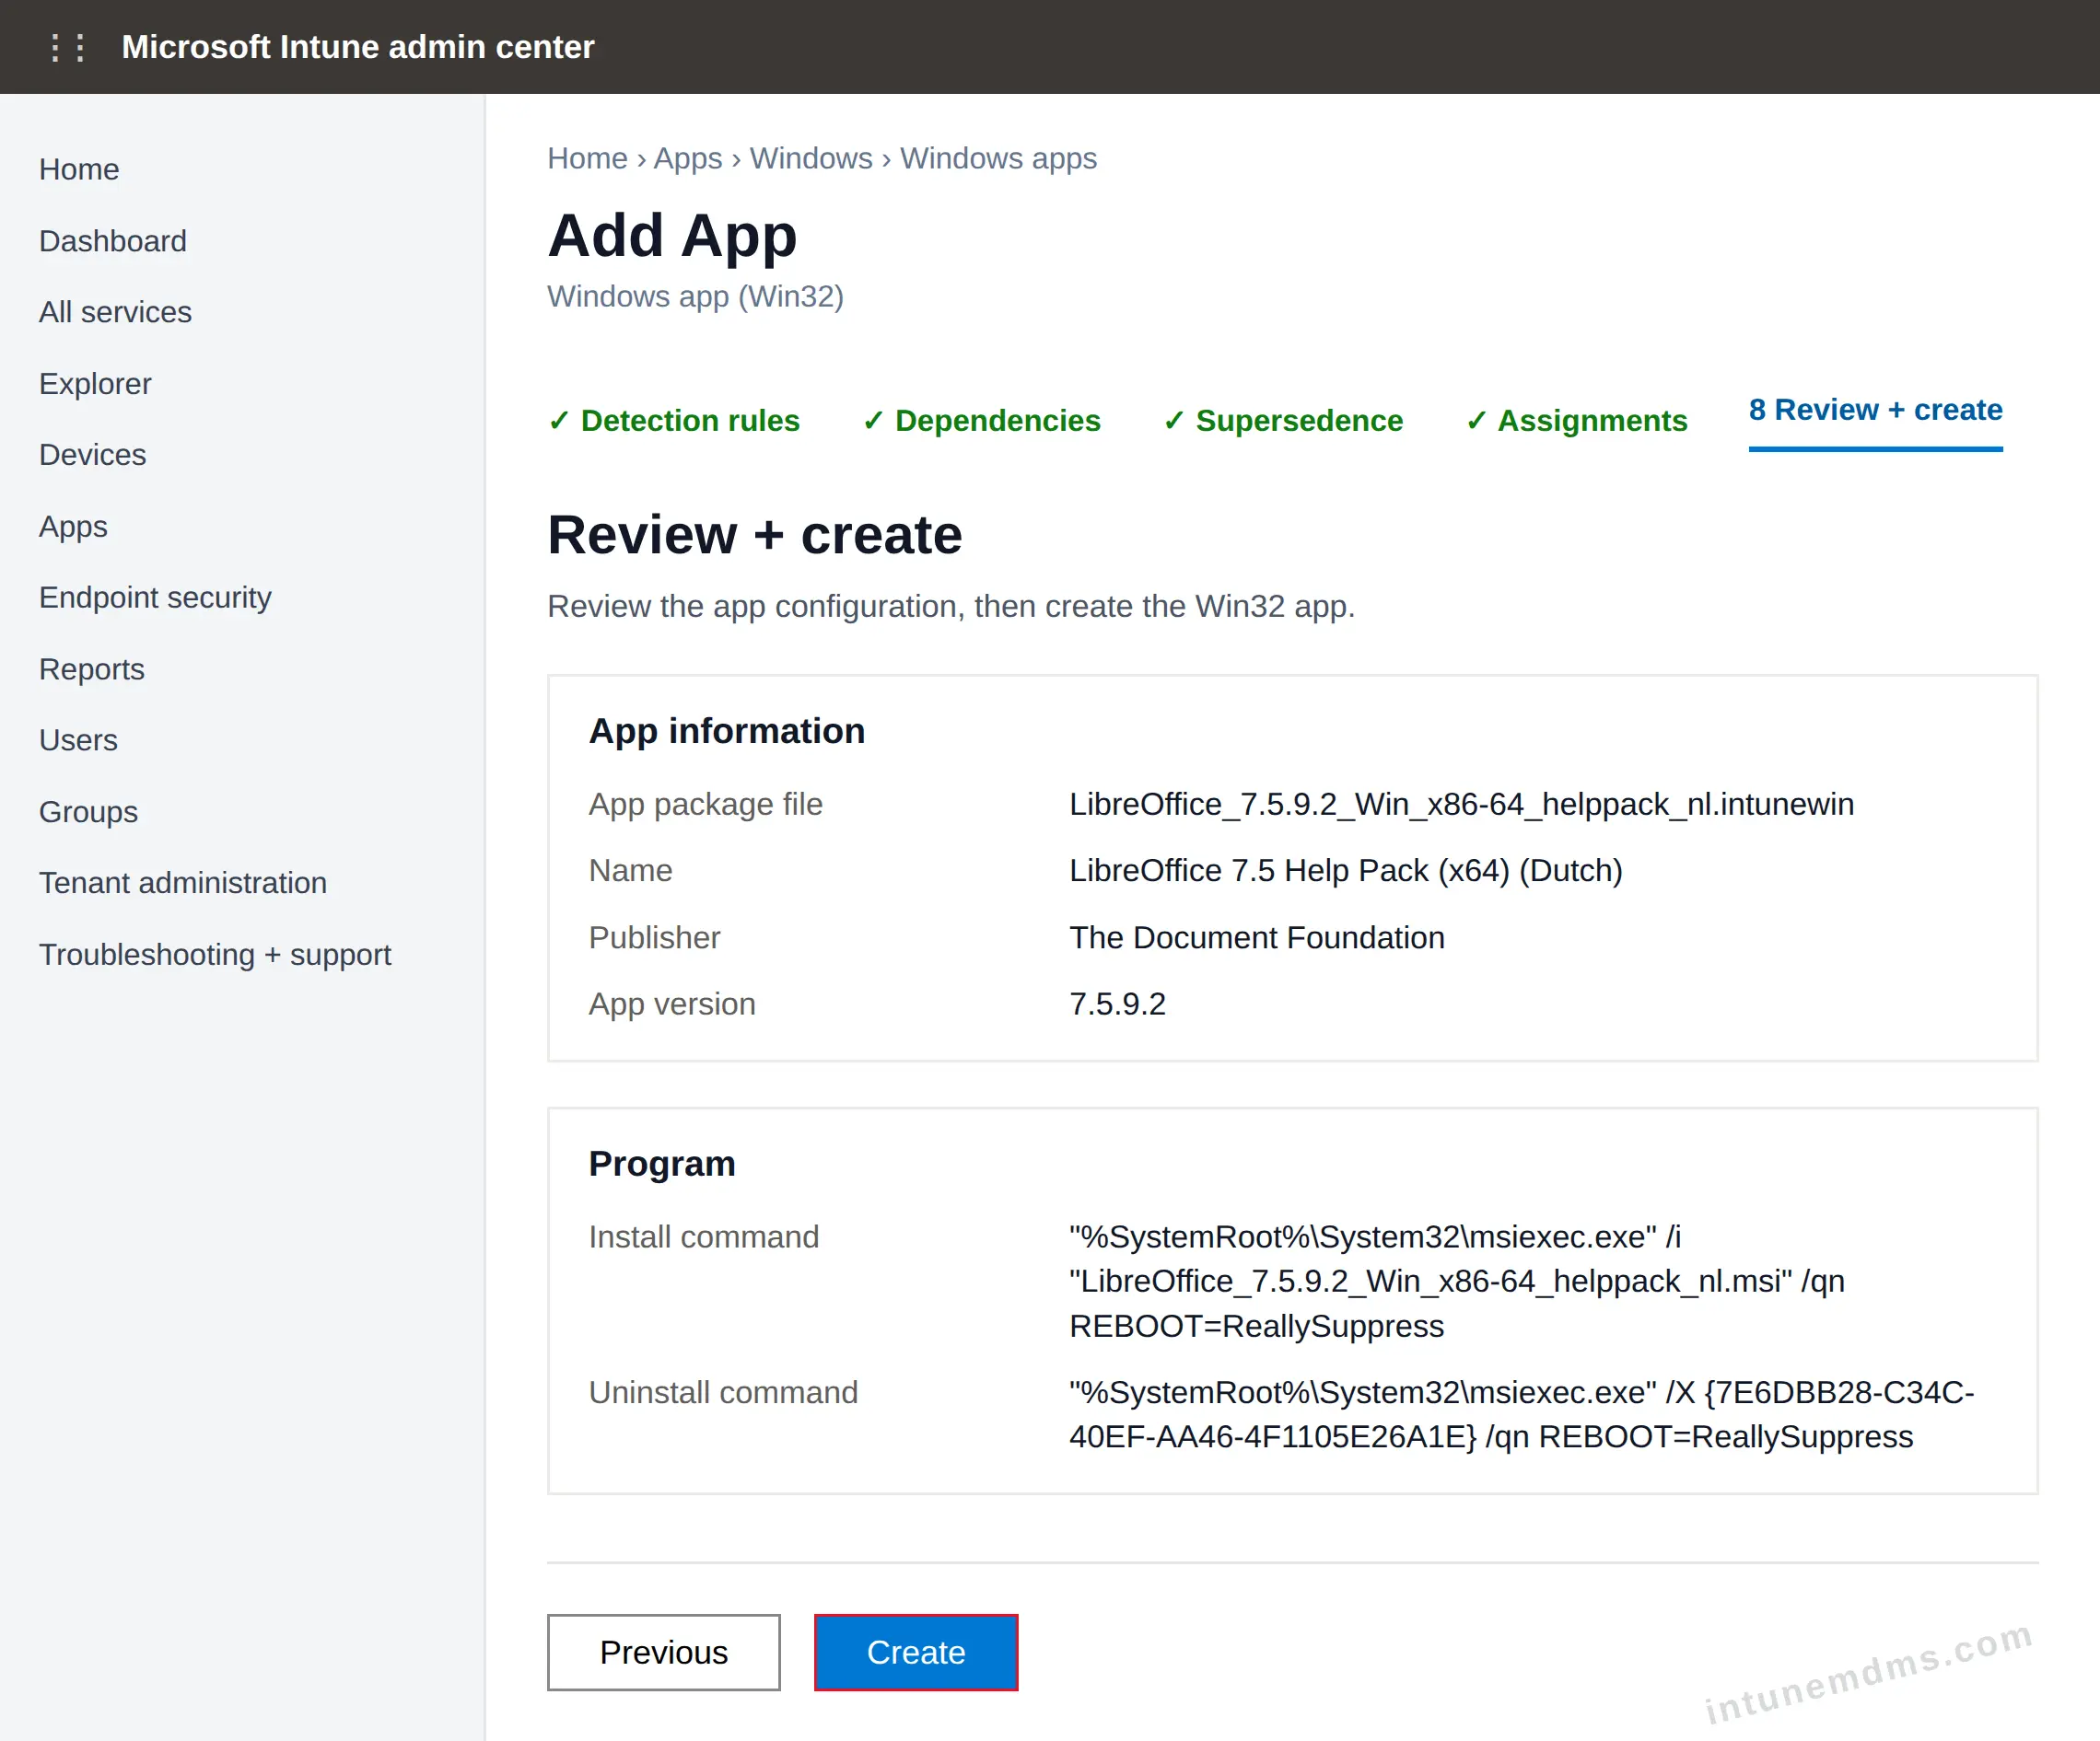Select All services in the sidebar
The height and width of the screenshot is (1741, 2100).
tap(115, 312)
